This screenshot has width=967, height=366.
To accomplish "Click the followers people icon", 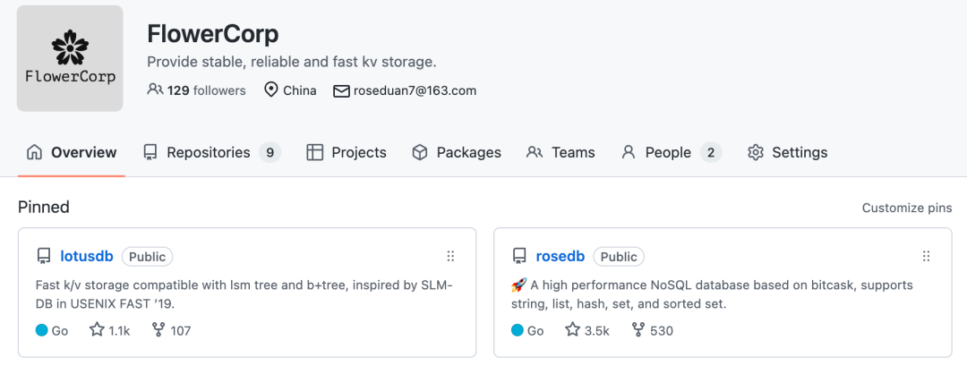I will (x=155, y=90).
